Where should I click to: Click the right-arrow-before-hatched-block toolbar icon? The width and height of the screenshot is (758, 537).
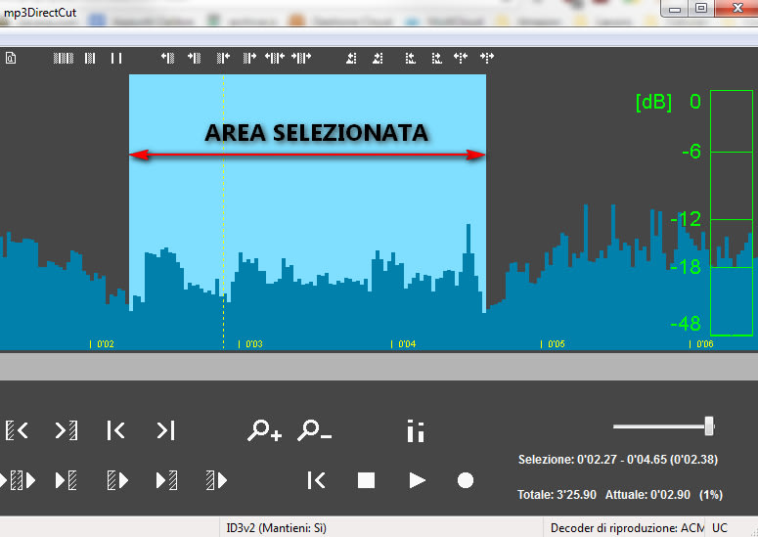[x=195, y=58]
